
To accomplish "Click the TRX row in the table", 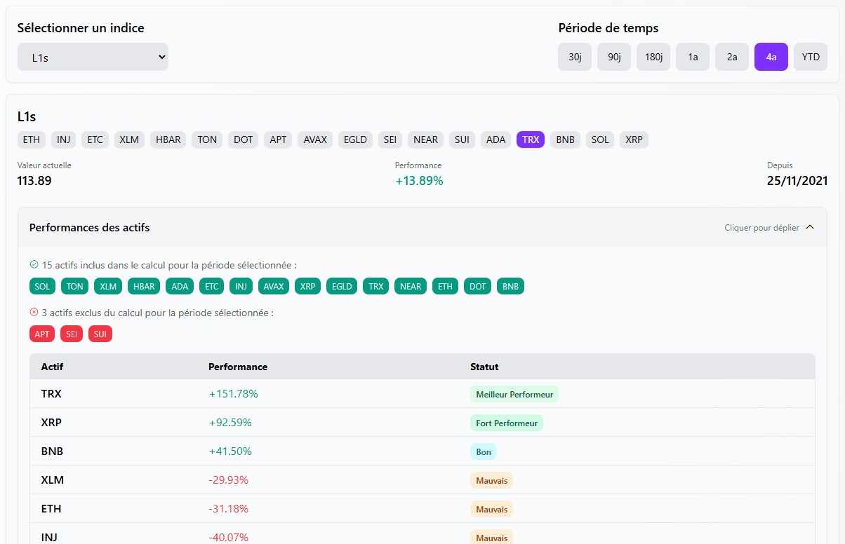I will tap(422, 394).
